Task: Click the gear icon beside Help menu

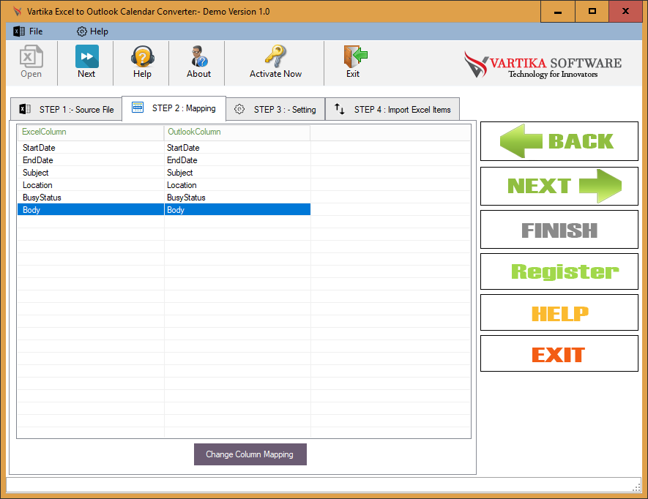Action: (82, 31)
